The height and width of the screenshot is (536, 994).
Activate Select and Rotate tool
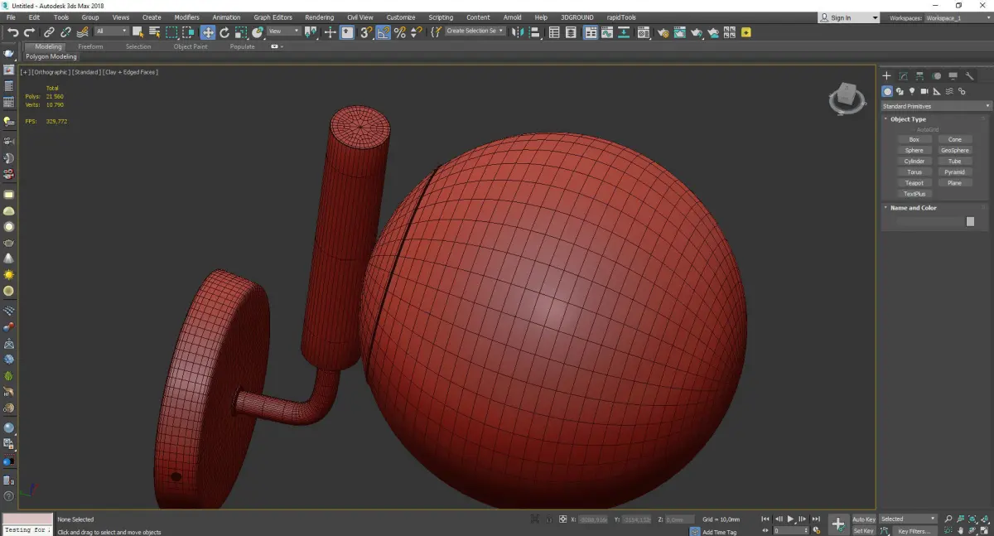pyautogui.click(x=224, y=32)
